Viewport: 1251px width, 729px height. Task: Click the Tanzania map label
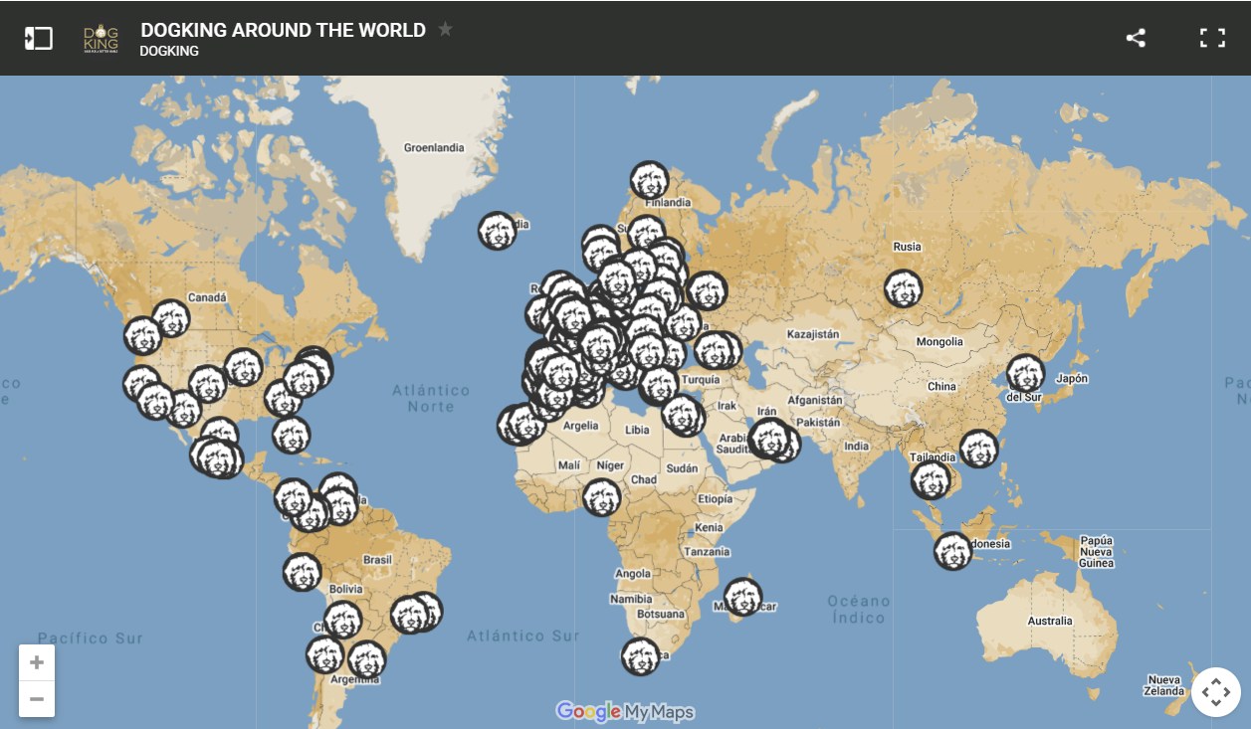tap(707, 552)
